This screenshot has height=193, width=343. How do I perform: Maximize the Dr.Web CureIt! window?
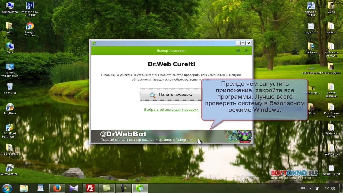243,43
